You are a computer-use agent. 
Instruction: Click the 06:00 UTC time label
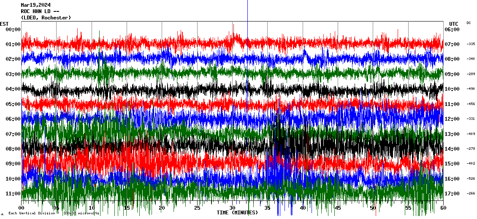[x=452, y=30]
